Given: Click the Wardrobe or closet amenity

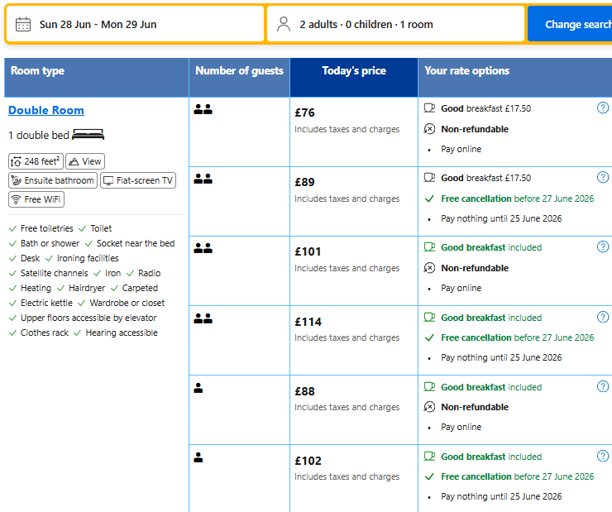Looking at the screenshot, I should (x=127, y=303).
